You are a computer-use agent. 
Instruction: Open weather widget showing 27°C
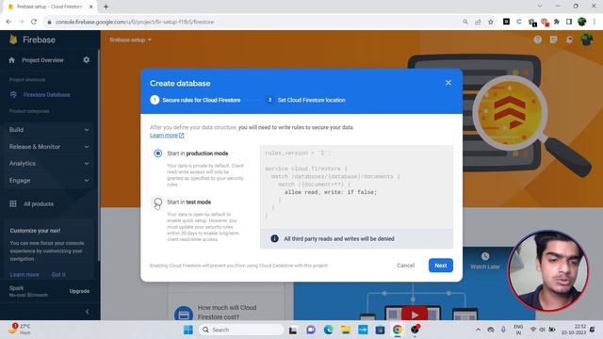click(20, 329)
